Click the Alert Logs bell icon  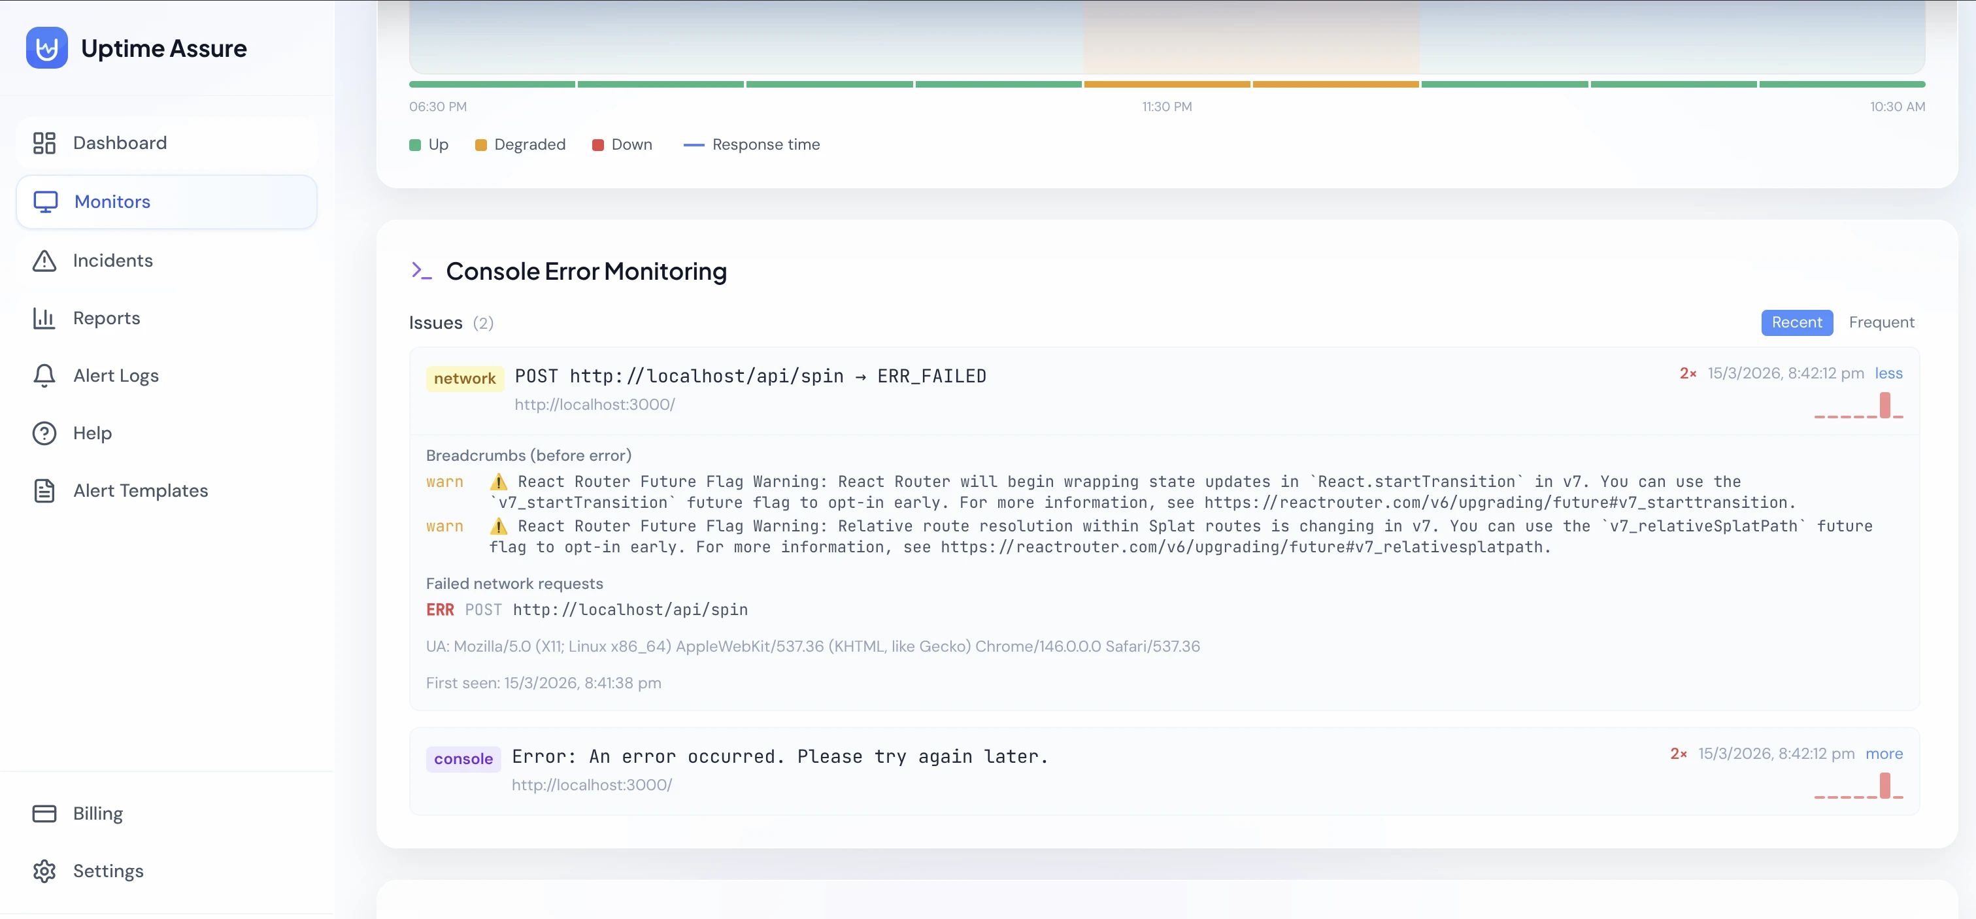[44, 375]
